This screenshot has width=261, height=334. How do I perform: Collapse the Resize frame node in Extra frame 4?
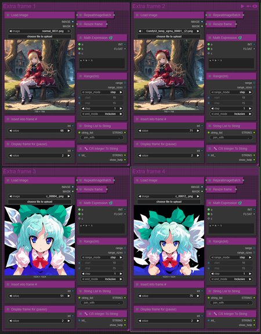click(210, 189)
